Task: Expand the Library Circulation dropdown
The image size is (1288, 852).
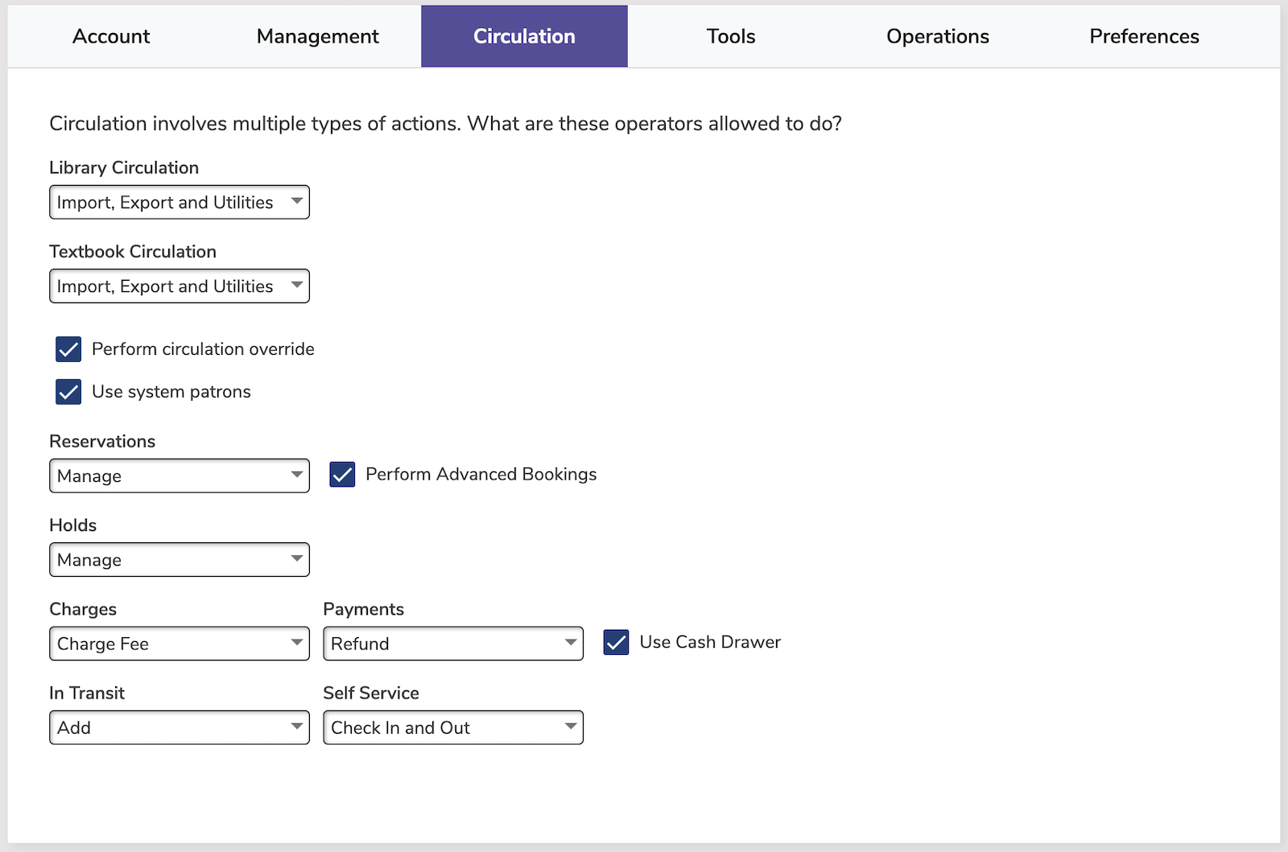Action: coord(180,203)
